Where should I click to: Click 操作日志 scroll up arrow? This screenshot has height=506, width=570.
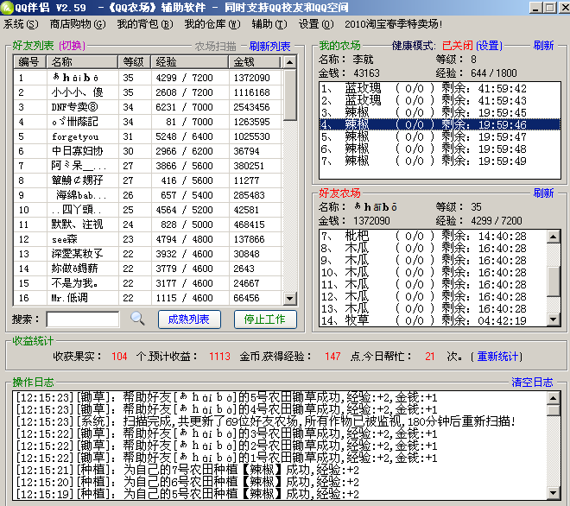pyautogui.click(x=554, y=398)
